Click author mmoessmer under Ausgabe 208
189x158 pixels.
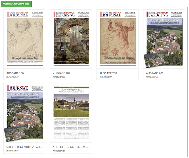[106, 77]
